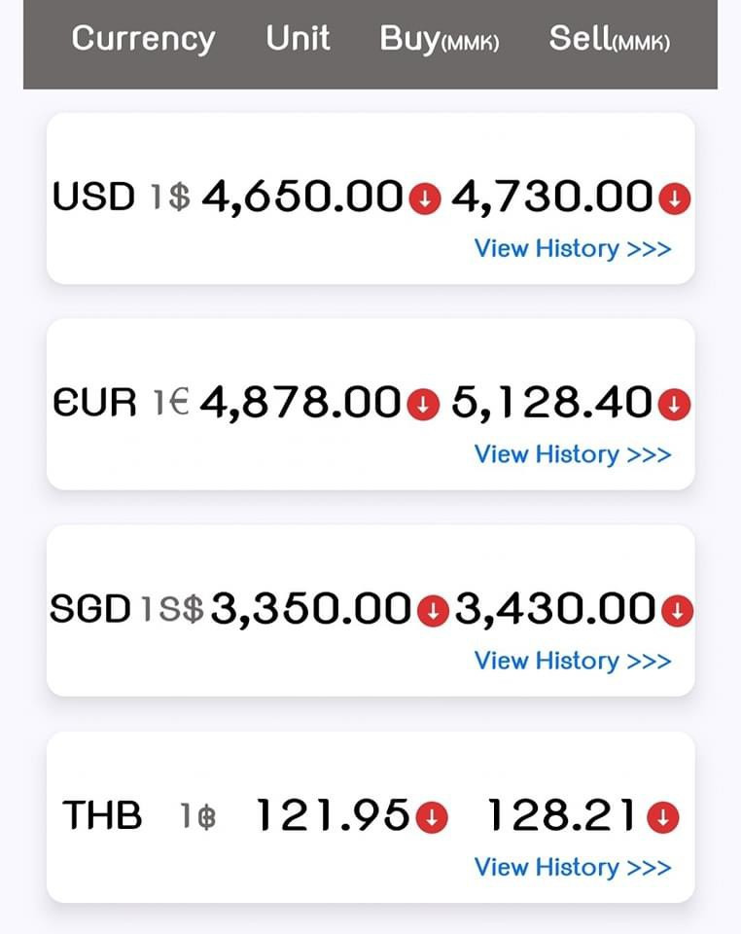Select the Sell (MMK) column header

click(610, 39)
